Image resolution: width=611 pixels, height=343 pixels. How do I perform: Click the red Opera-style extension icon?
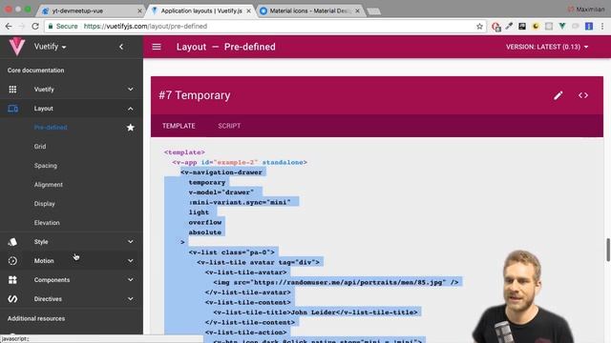(x=496, y=27)
